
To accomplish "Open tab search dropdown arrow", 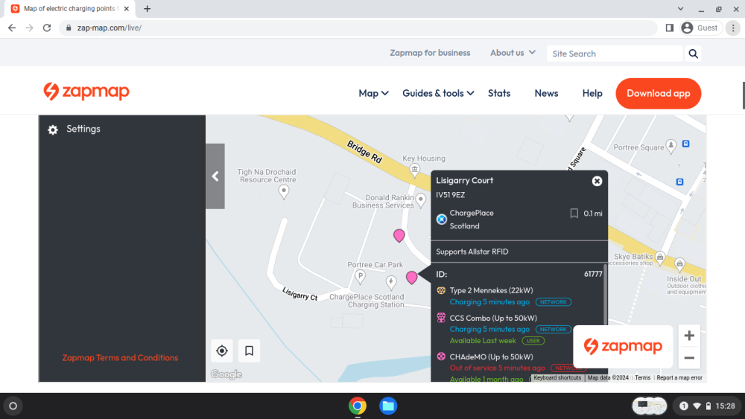I will 680,8.
